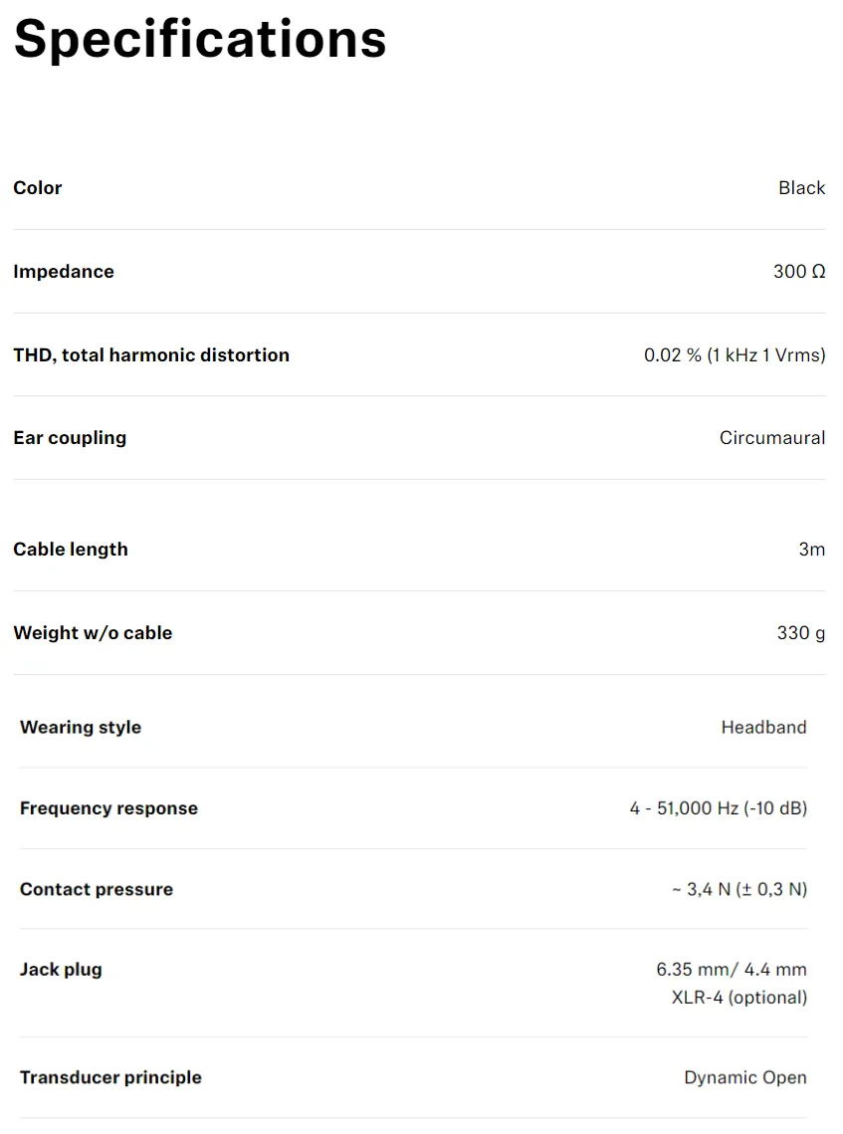Click the Headband value text
Screen dimensions: 843x1134
click(763, 728)
